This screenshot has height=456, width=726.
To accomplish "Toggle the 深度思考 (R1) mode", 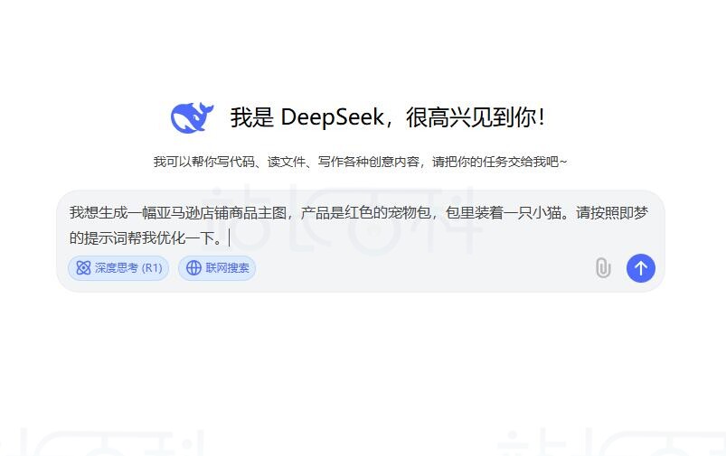I will pos(118,268).
